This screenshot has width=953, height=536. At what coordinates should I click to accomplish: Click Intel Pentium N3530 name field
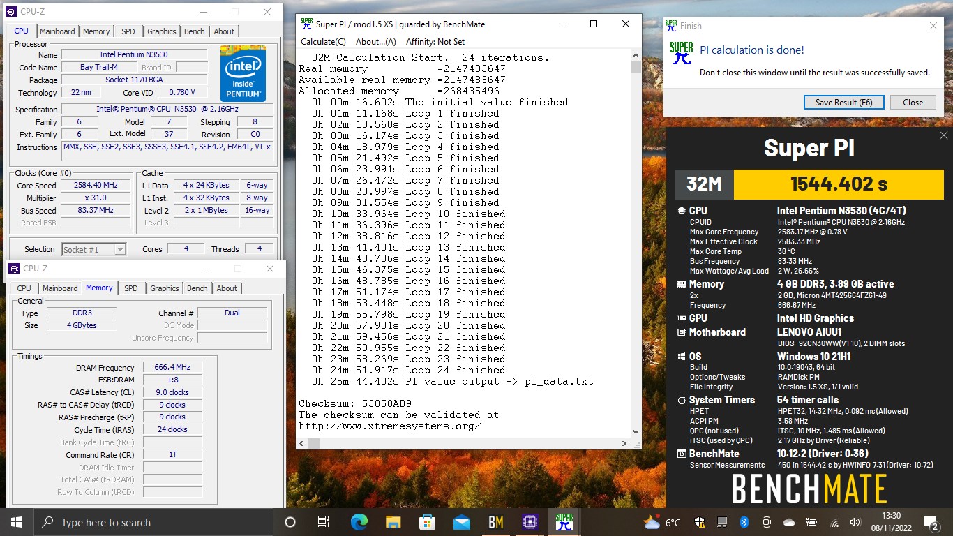click(x=134, y=54)
